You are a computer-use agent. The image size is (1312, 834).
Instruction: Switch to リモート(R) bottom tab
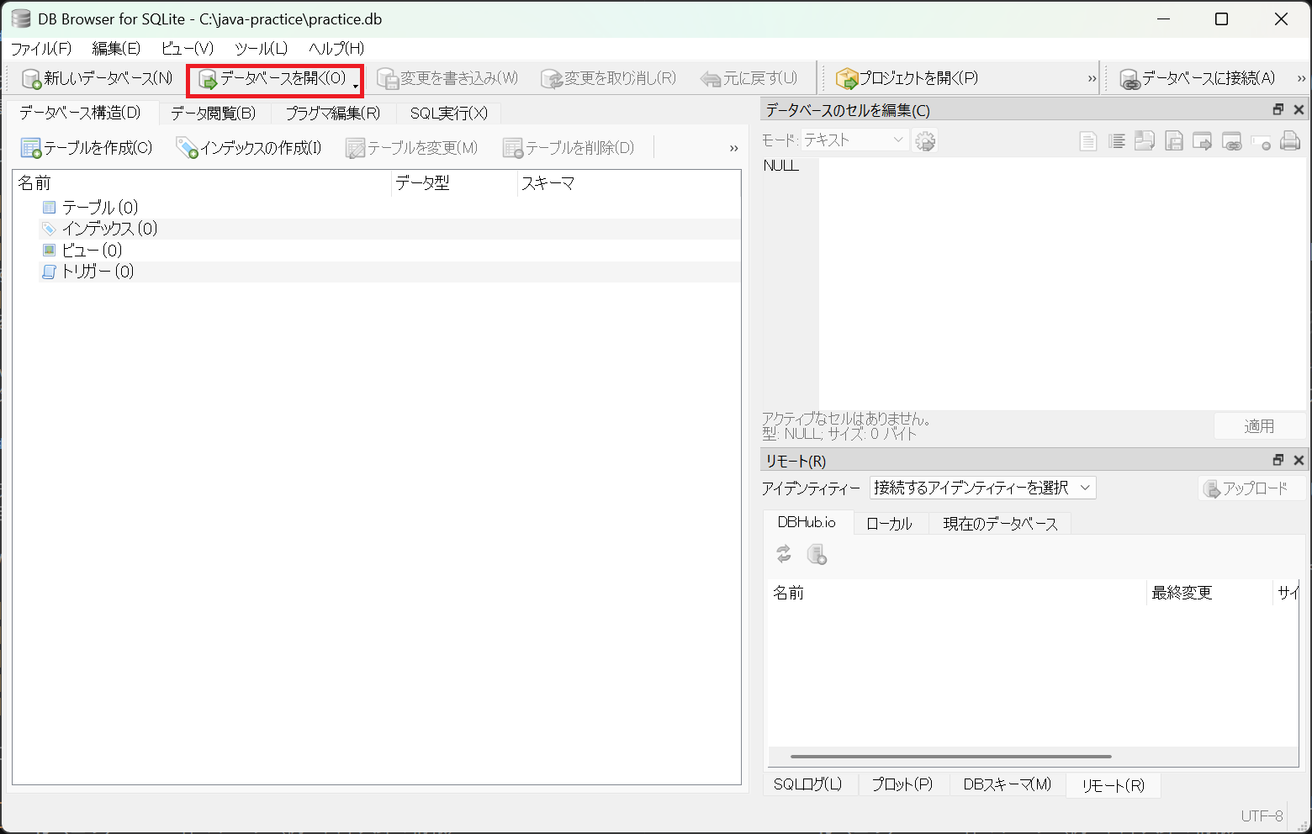[1114, 785]
